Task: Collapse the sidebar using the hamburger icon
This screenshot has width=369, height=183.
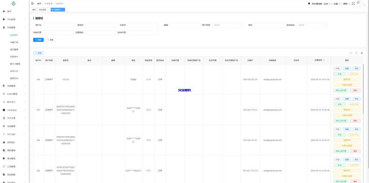Action: 33,3
